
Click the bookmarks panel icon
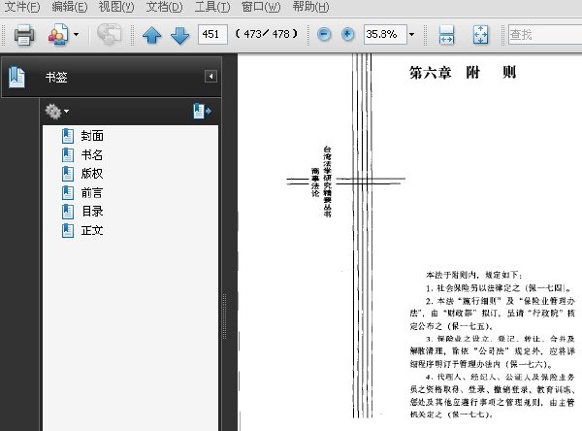coord(16,77)
